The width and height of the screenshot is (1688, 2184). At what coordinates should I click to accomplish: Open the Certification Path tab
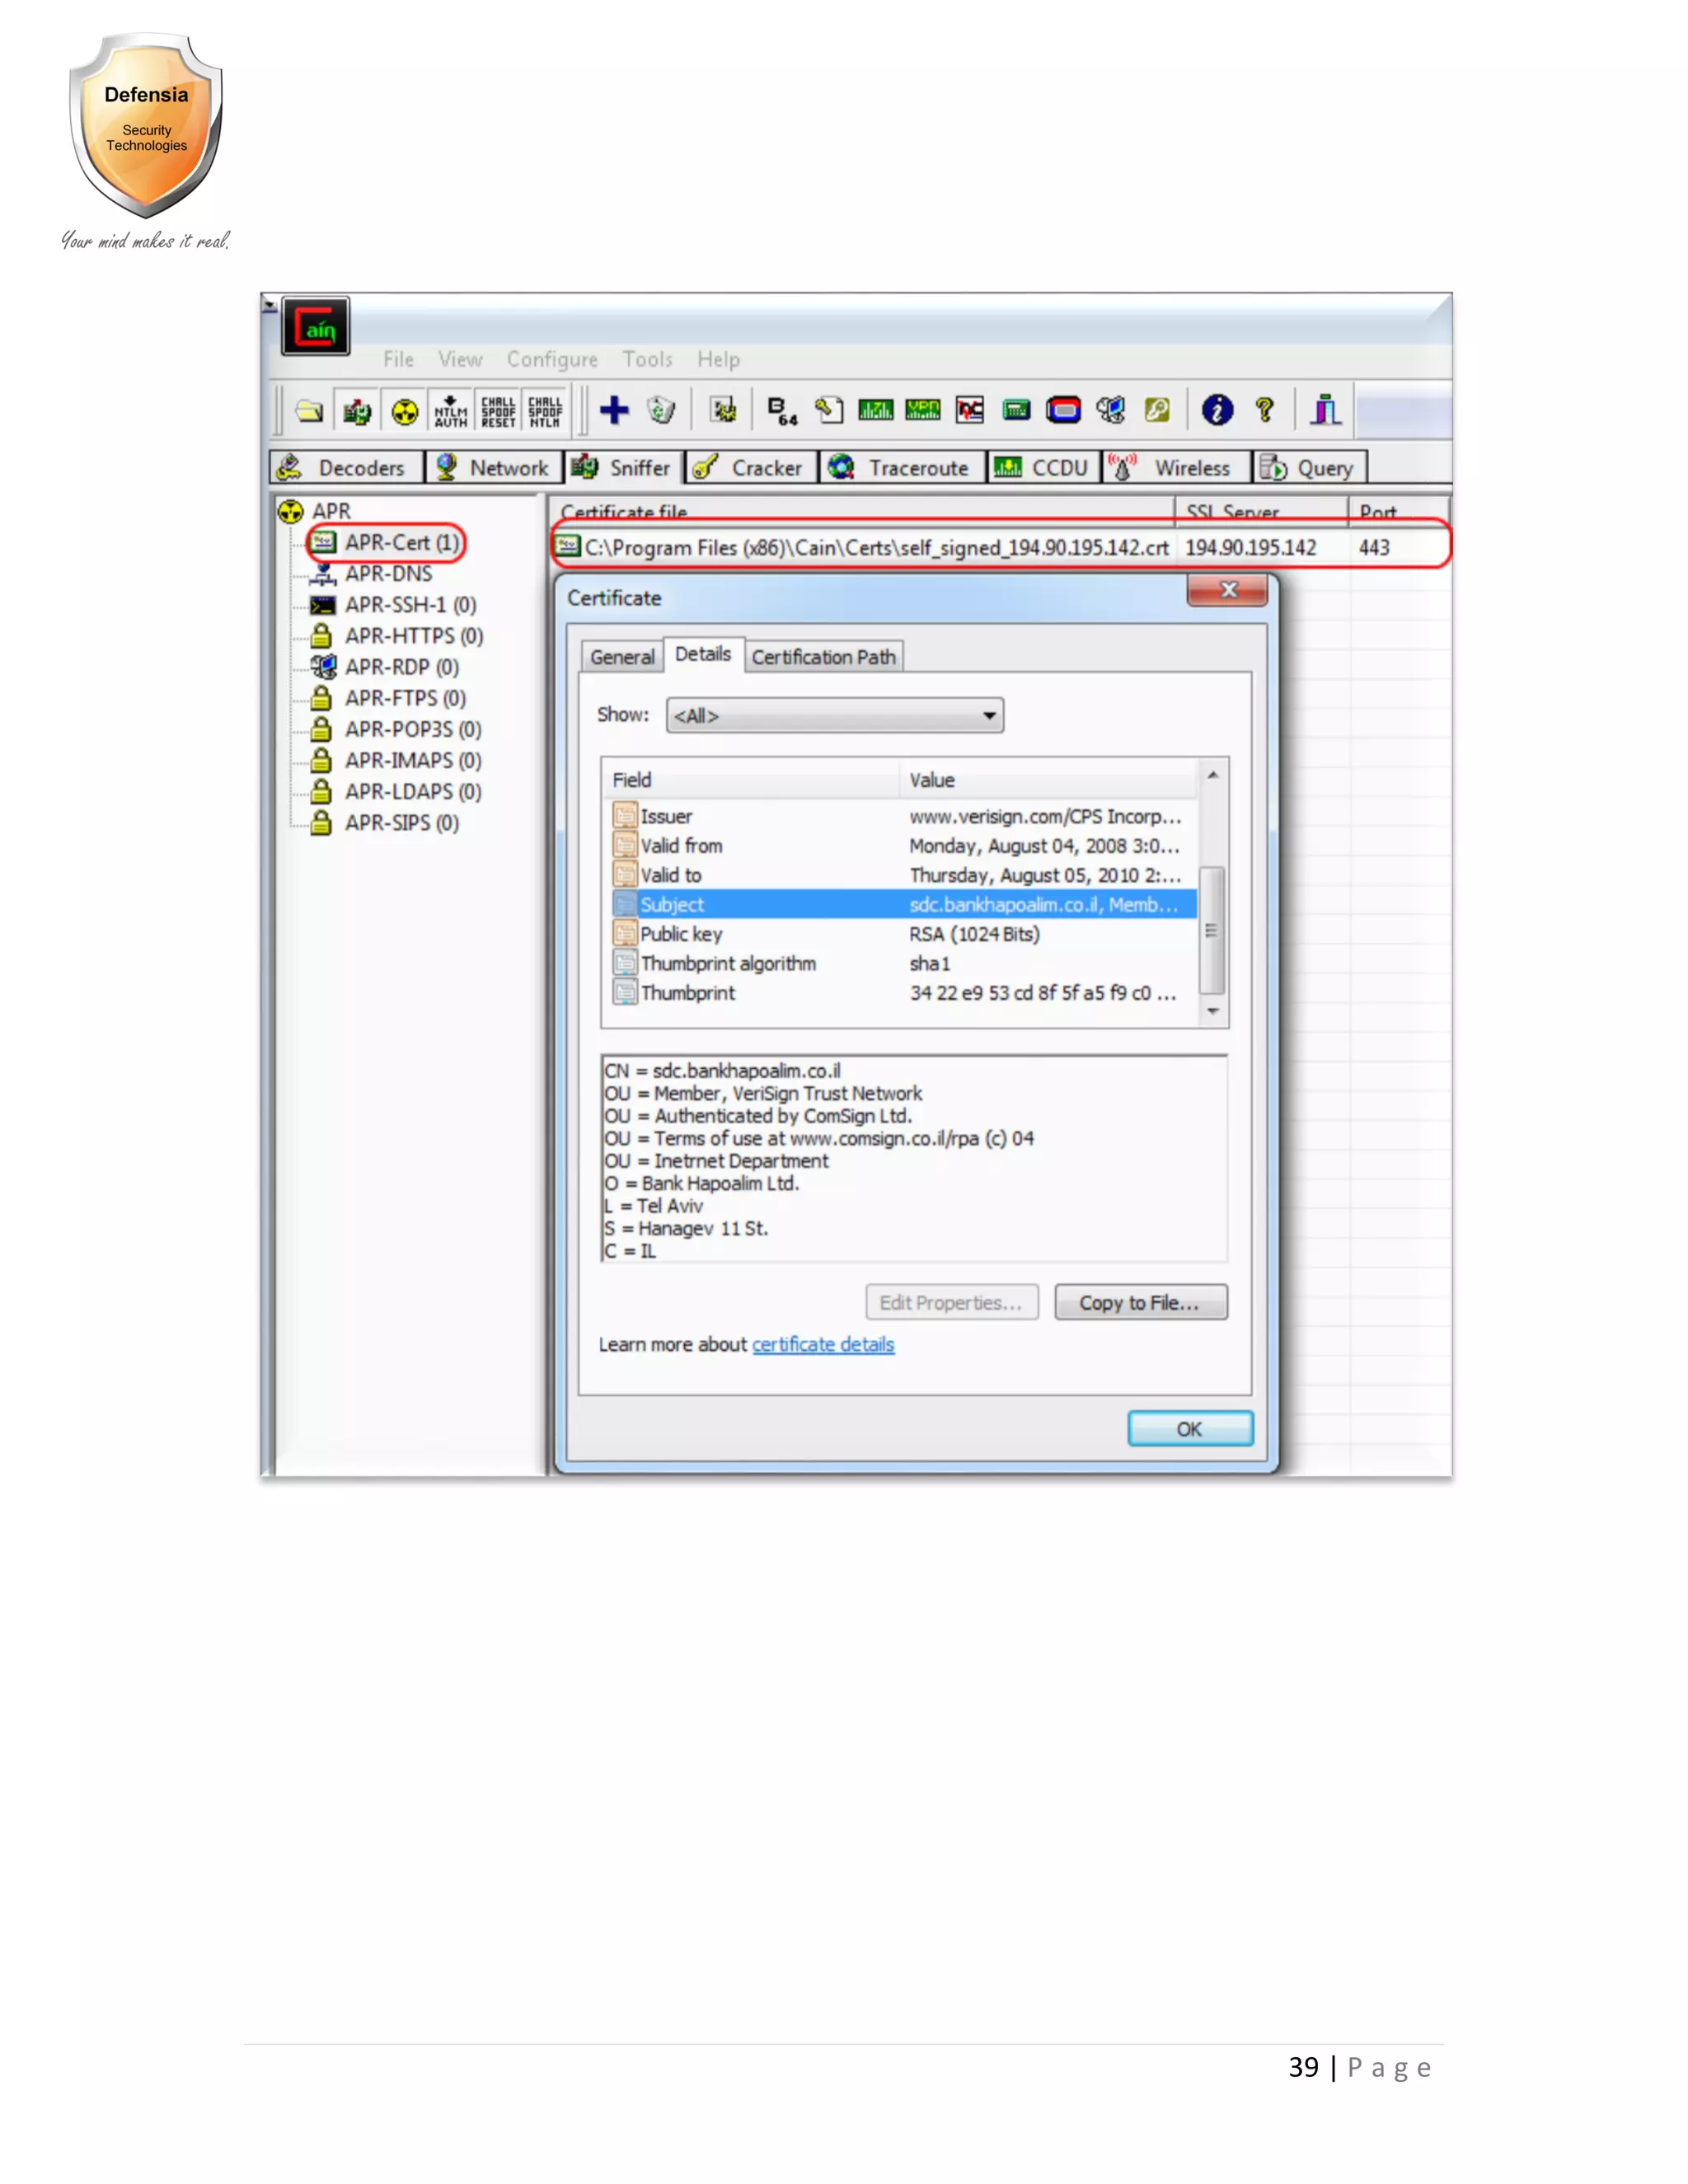pyautogui.click(x=823, y=656)
